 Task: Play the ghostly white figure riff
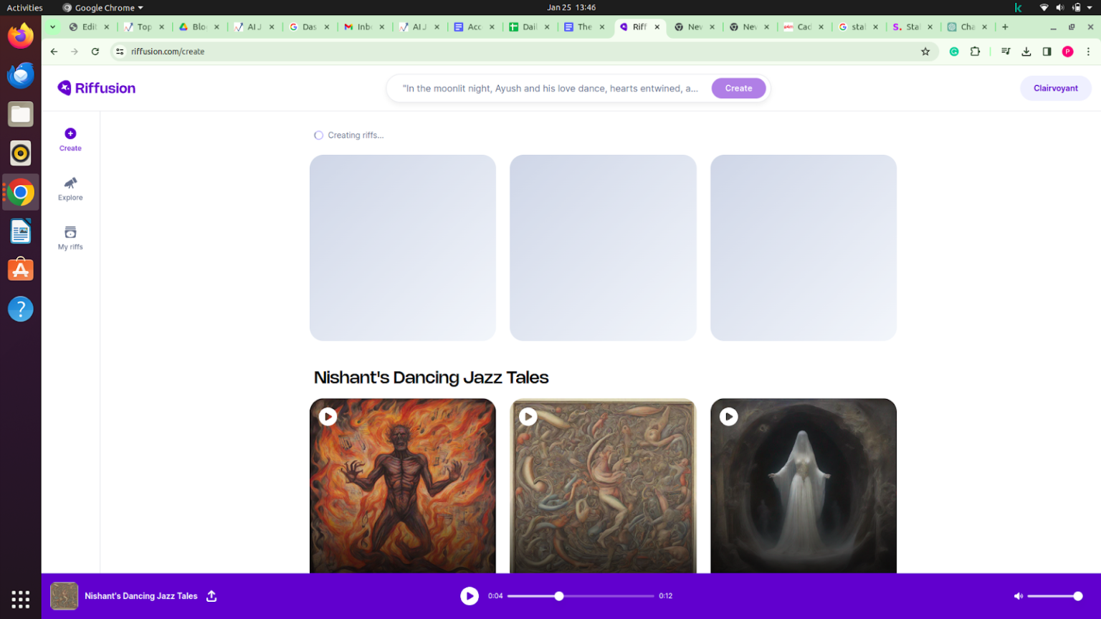point(728,417)
